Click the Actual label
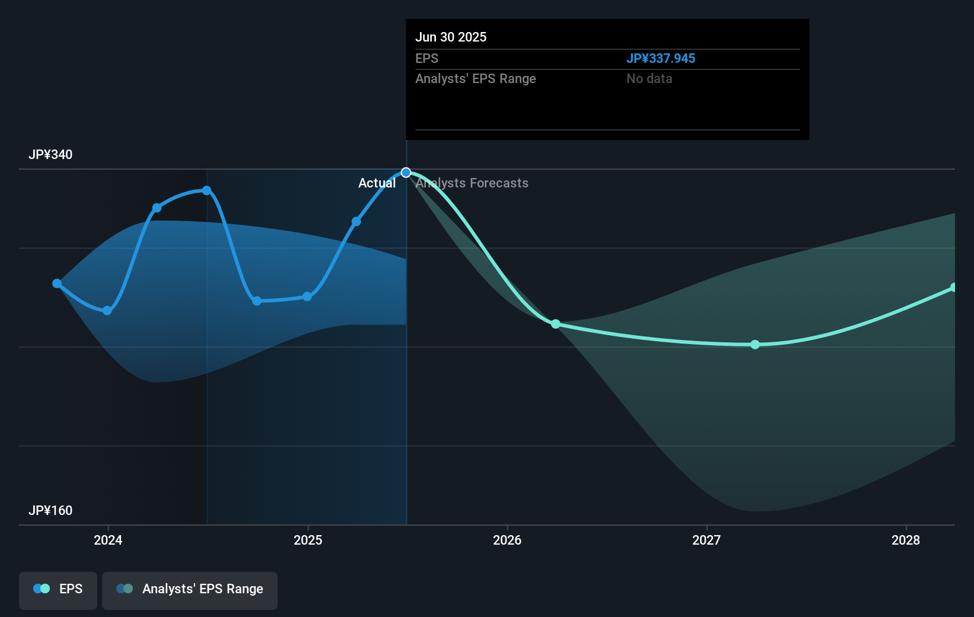Image resolution: width=974 pixels, height=617 pixels. [x=377, y=183]
